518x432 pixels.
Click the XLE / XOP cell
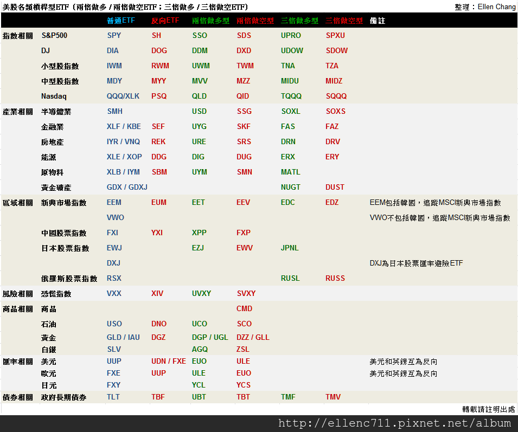(124, 157)
